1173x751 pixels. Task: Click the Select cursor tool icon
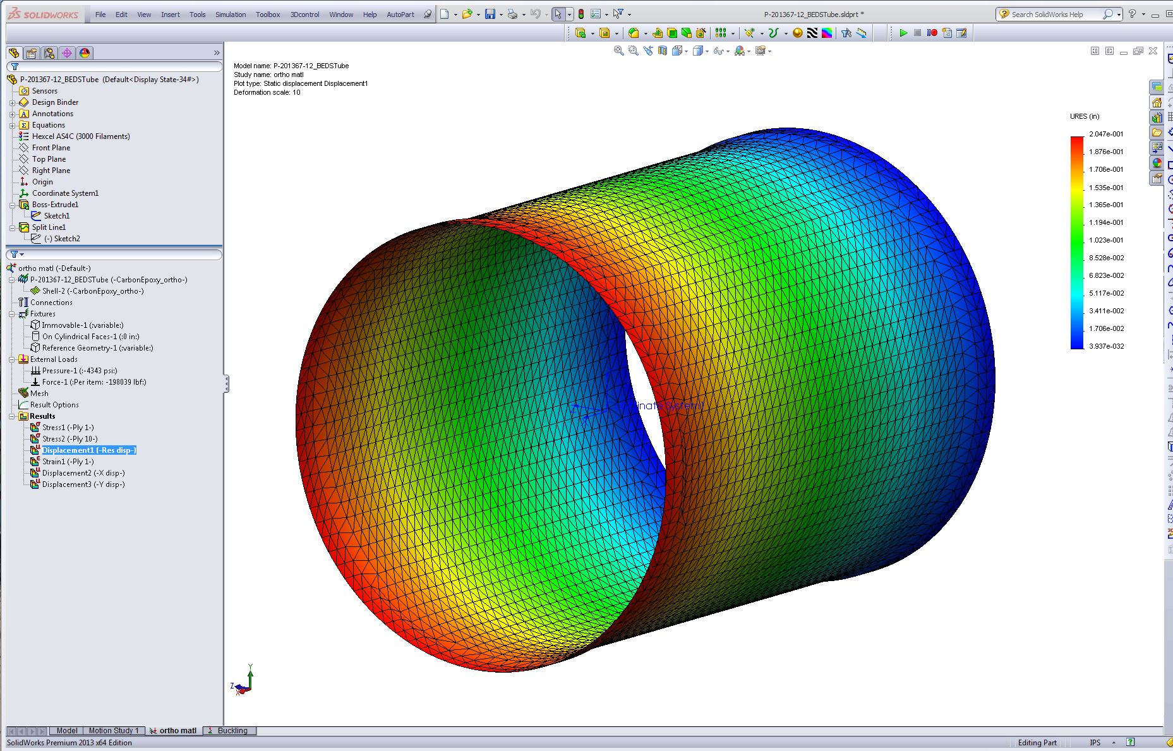click(558, 14)
